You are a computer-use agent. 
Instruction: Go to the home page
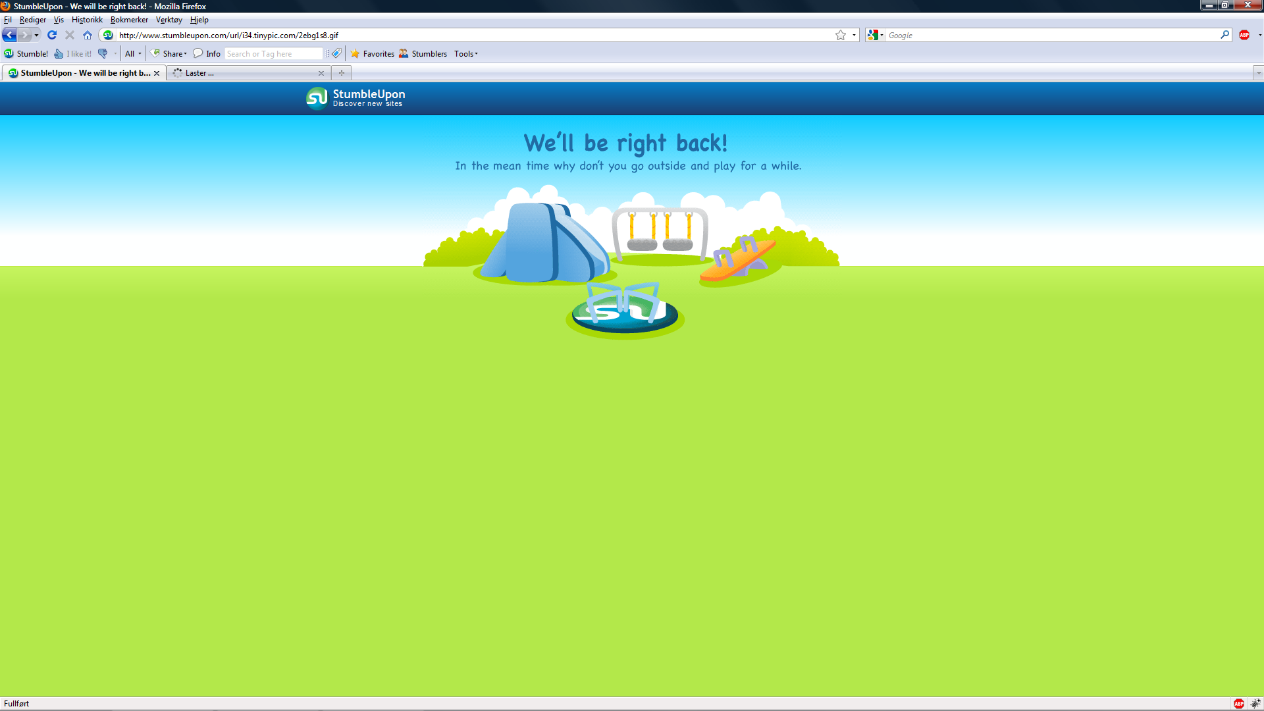(x=88, y=35)
